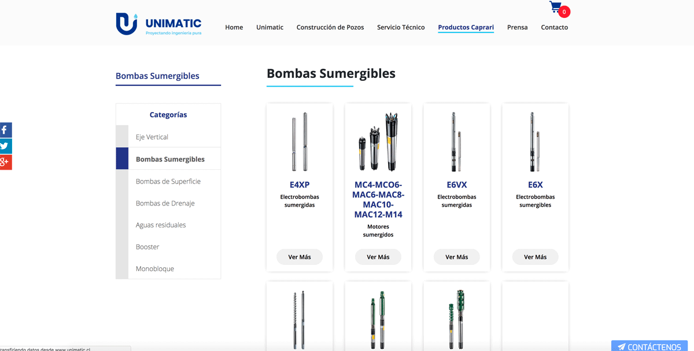Go to Home menu item
The width and height of the screenshot is (694, 351).
234,27
